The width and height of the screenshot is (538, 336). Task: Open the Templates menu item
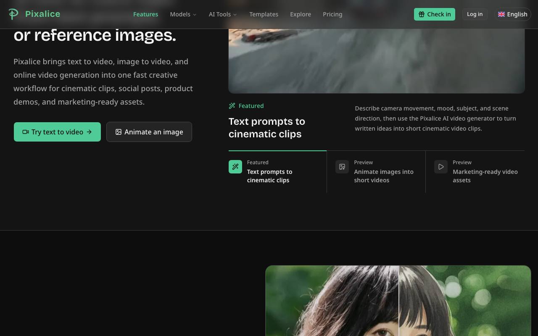click(264, 14)
